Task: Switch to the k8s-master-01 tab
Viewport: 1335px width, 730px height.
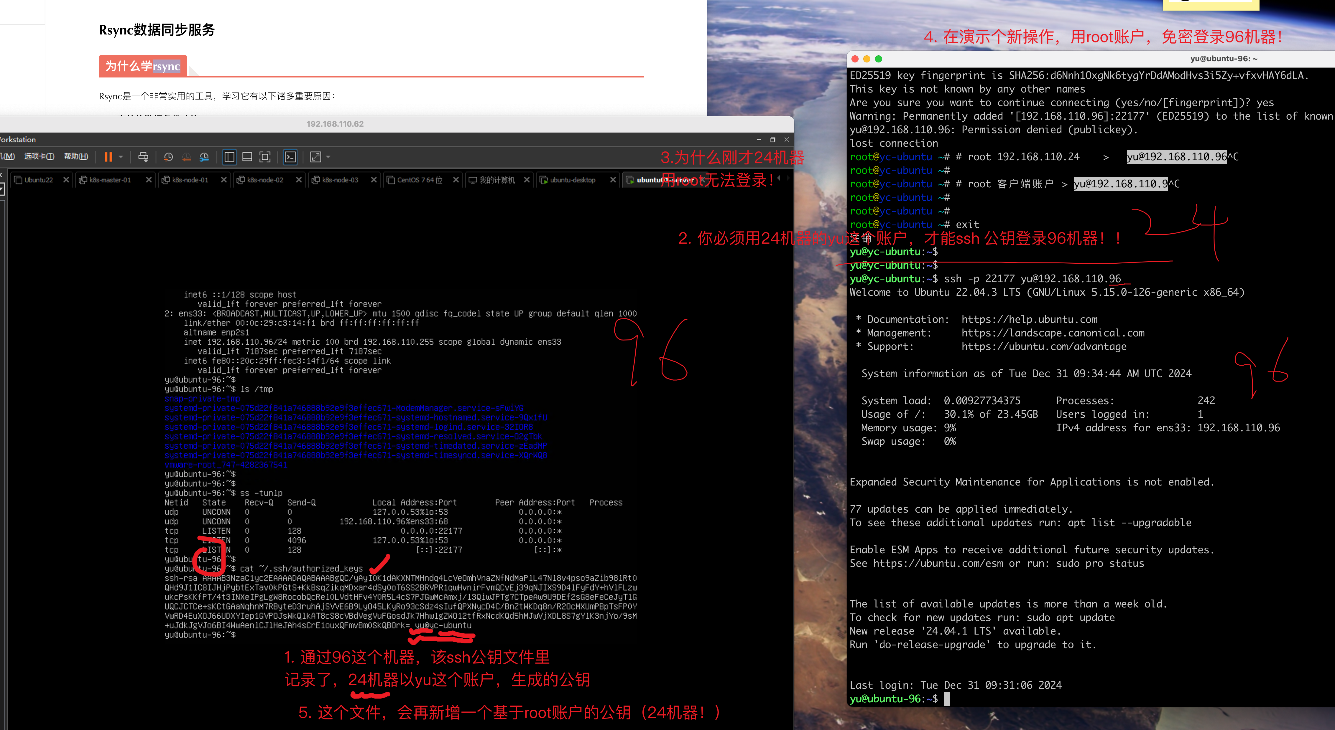Action: tap(110, 180)
